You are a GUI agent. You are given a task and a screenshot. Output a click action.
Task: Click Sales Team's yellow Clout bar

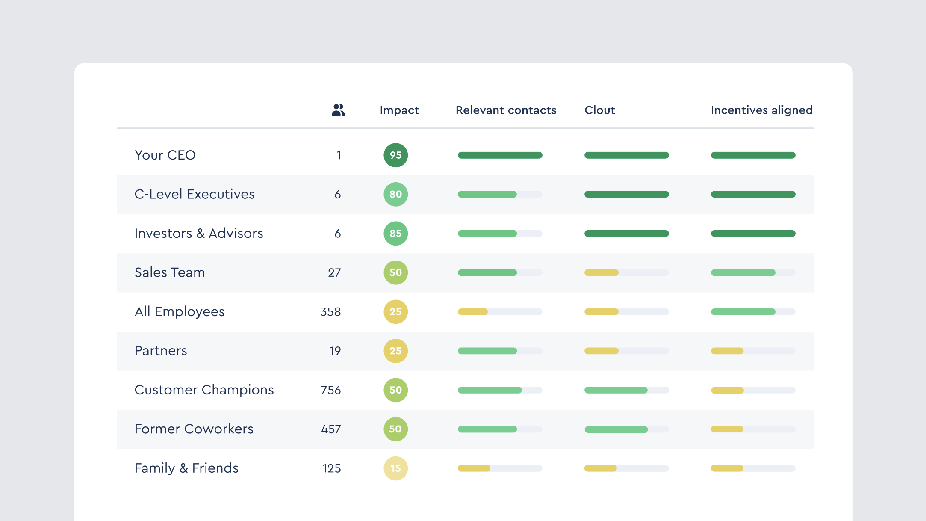[x=602, y=272]
